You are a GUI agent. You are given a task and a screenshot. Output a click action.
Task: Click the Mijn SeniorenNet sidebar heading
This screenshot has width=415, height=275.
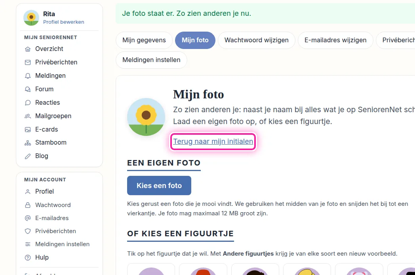point(51,38)
